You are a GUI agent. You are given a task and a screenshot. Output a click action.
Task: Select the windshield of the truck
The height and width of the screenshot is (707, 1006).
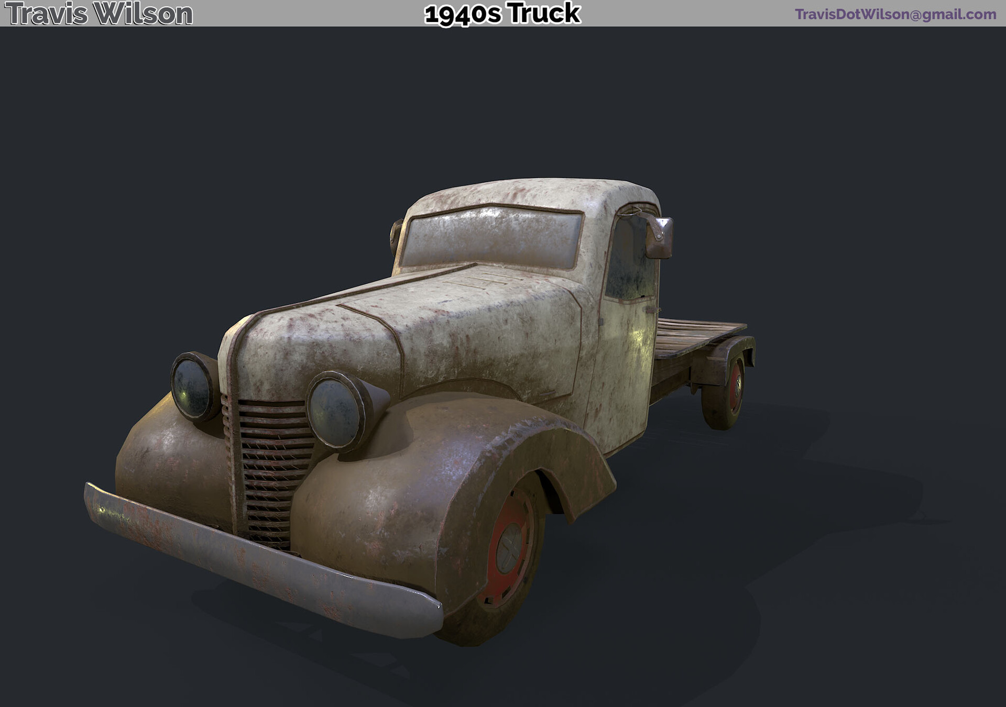493,241
